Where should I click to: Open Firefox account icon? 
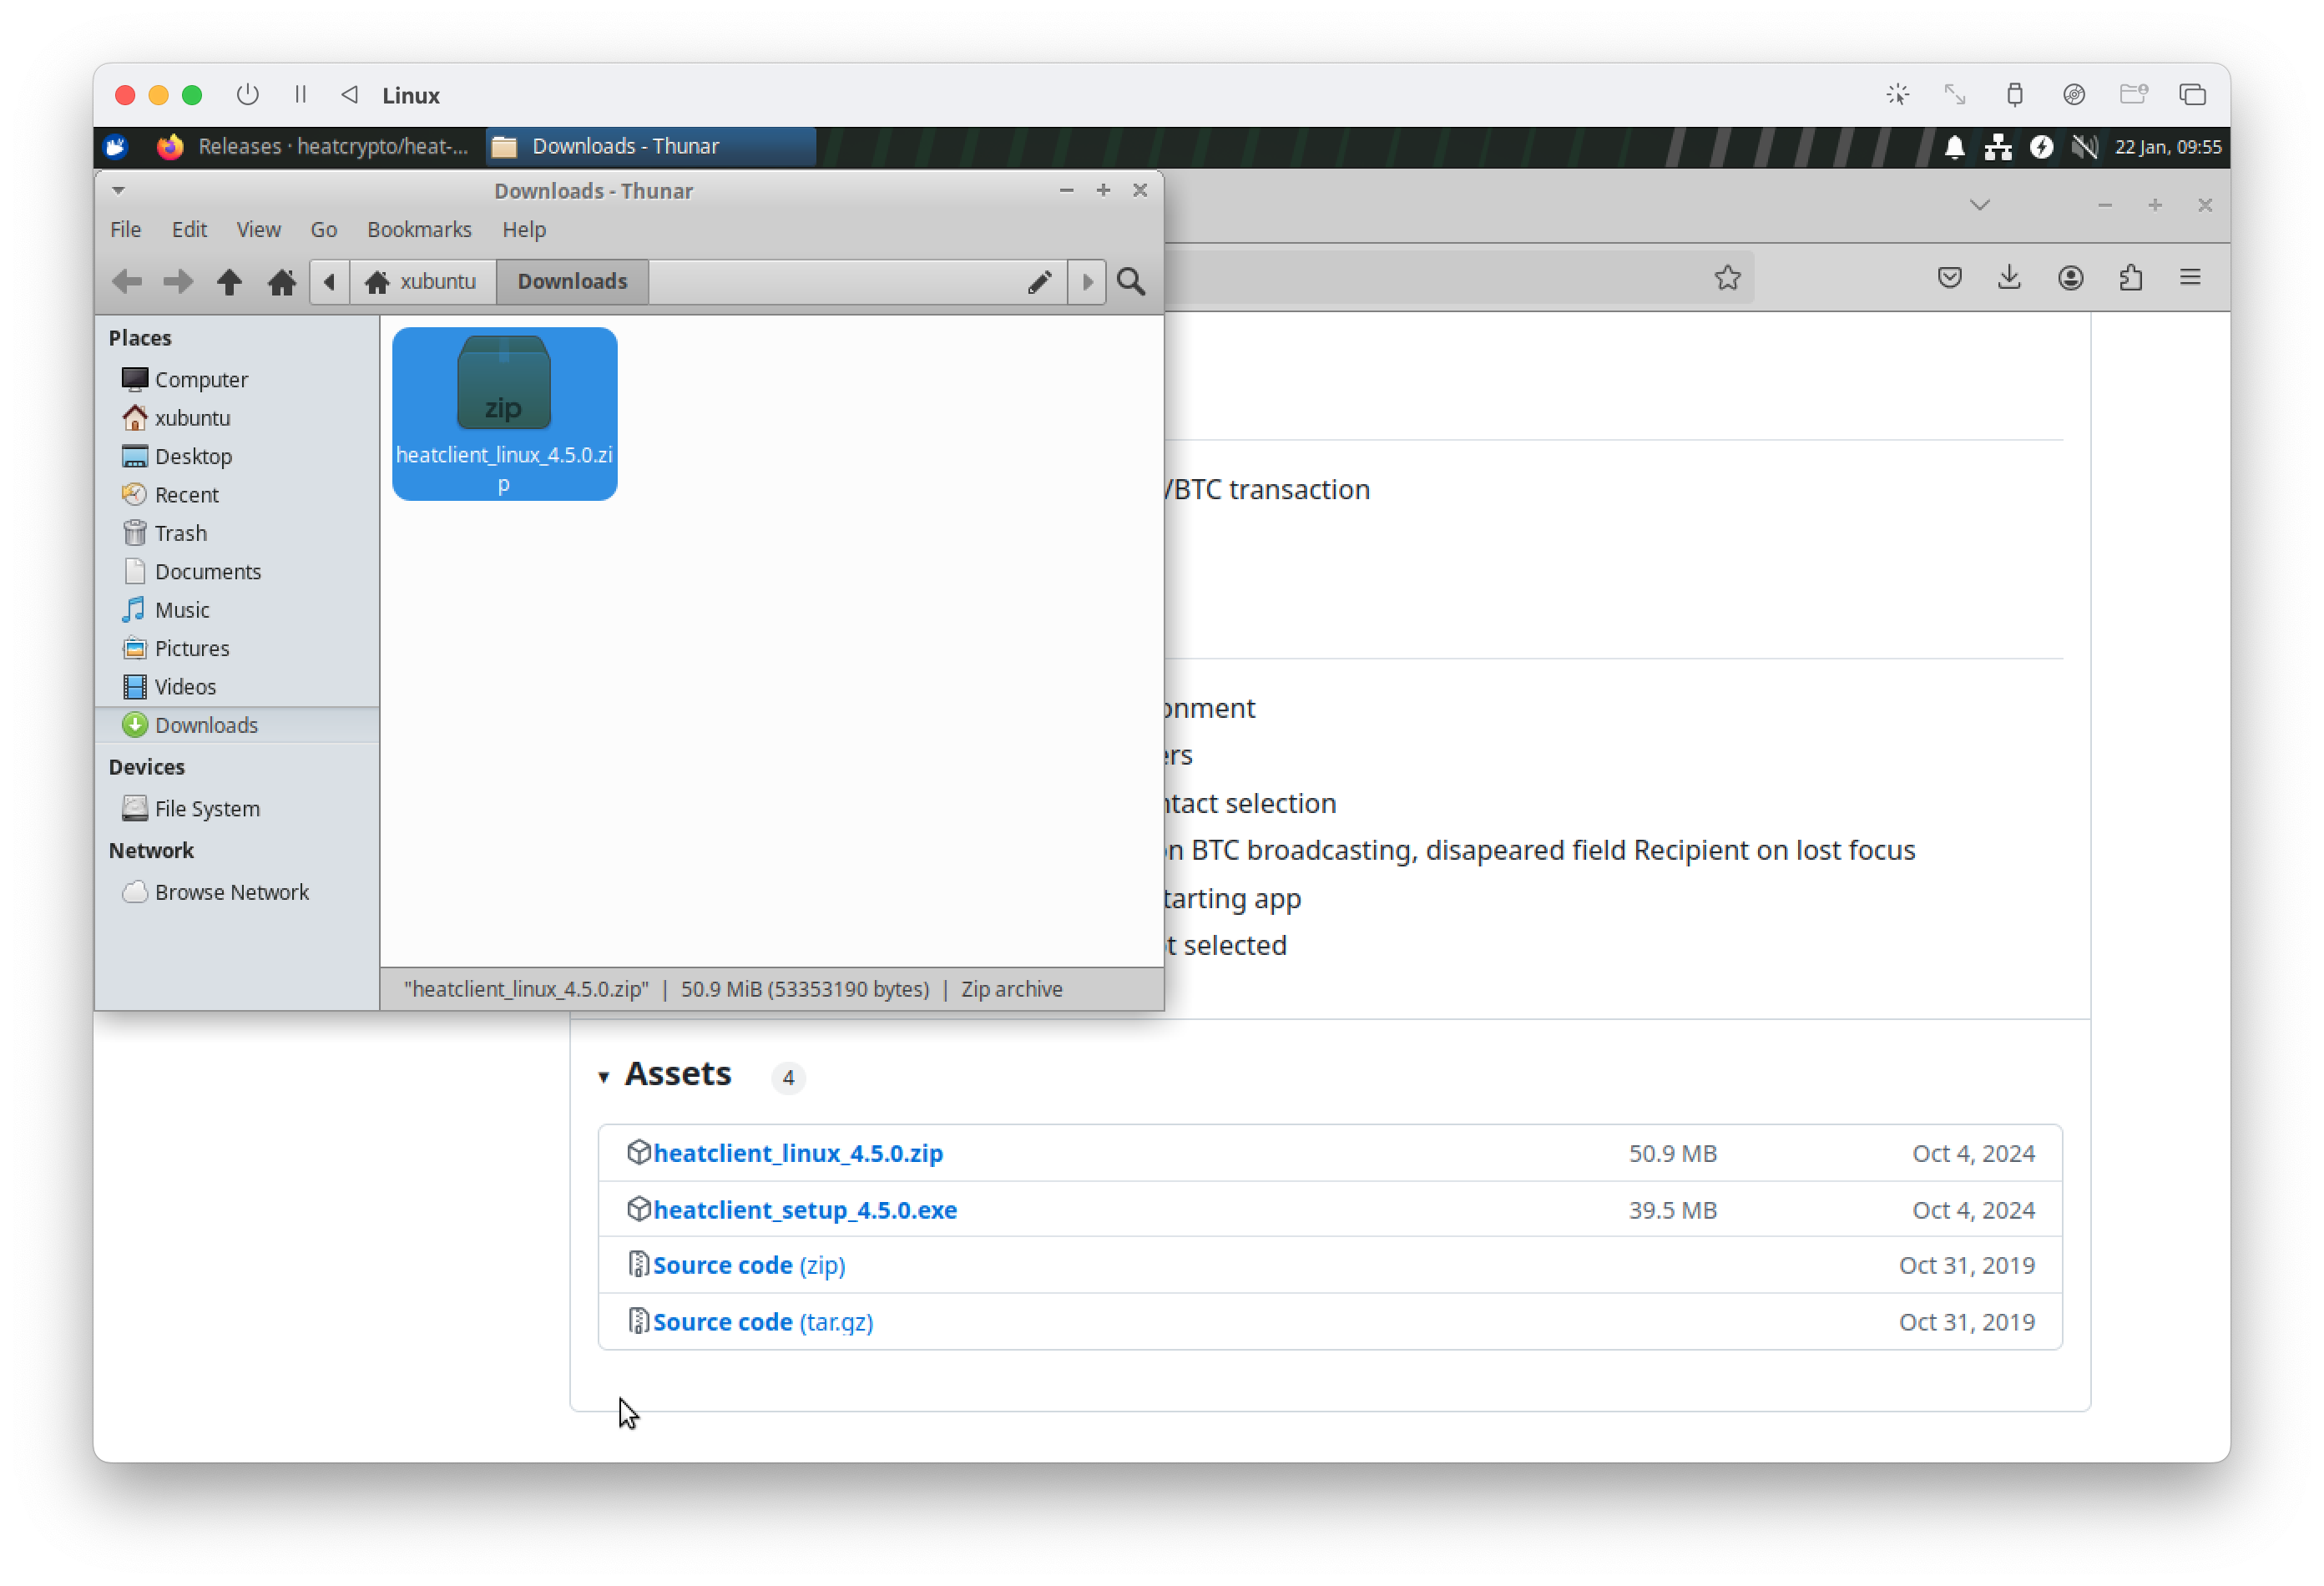tap(2070, 278)
